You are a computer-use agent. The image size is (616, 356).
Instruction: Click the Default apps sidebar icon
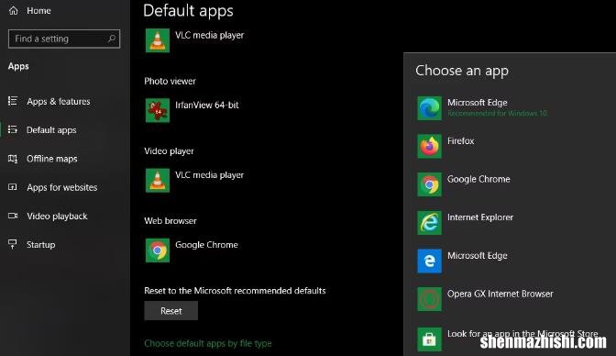click(13, 129)
